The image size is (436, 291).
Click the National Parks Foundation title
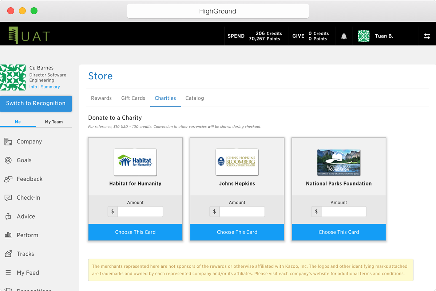pos(339,183)
